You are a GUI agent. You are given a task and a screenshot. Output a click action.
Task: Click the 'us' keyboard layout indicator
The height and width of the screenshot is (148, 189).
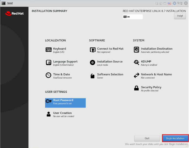pos(133,17)
